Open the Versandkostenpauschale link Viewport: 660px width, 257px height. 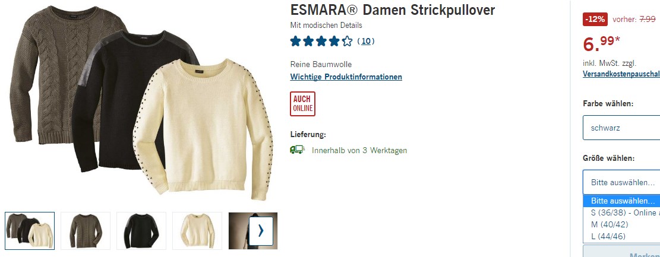coord(621,74)
